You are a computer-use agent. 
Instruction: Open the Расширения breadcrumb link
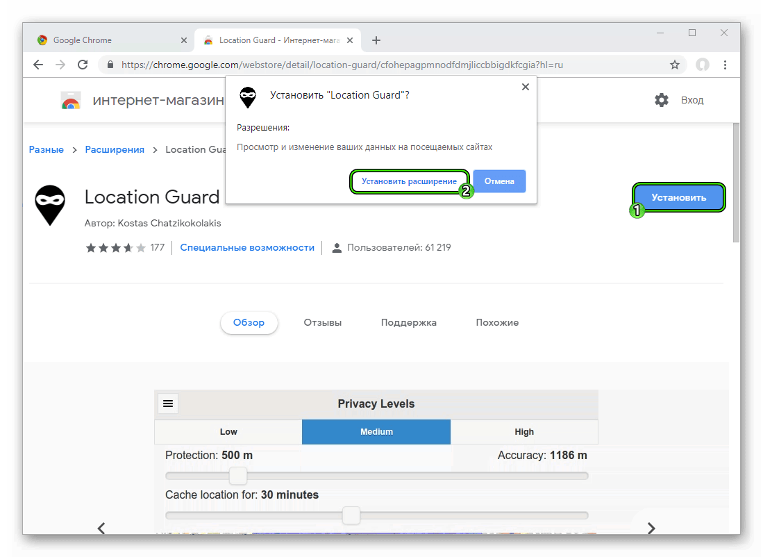click(115, 149)
